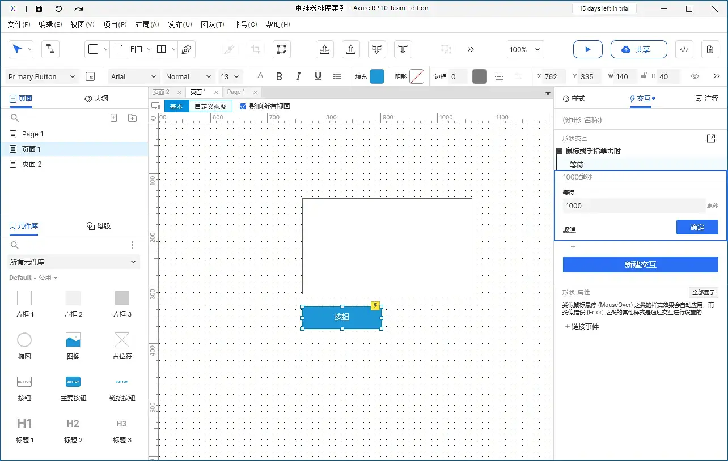Screen dimensions: 728x461
Task: Uncheck the 影响所有视图 checkbox
Action: tap(243, 106)
